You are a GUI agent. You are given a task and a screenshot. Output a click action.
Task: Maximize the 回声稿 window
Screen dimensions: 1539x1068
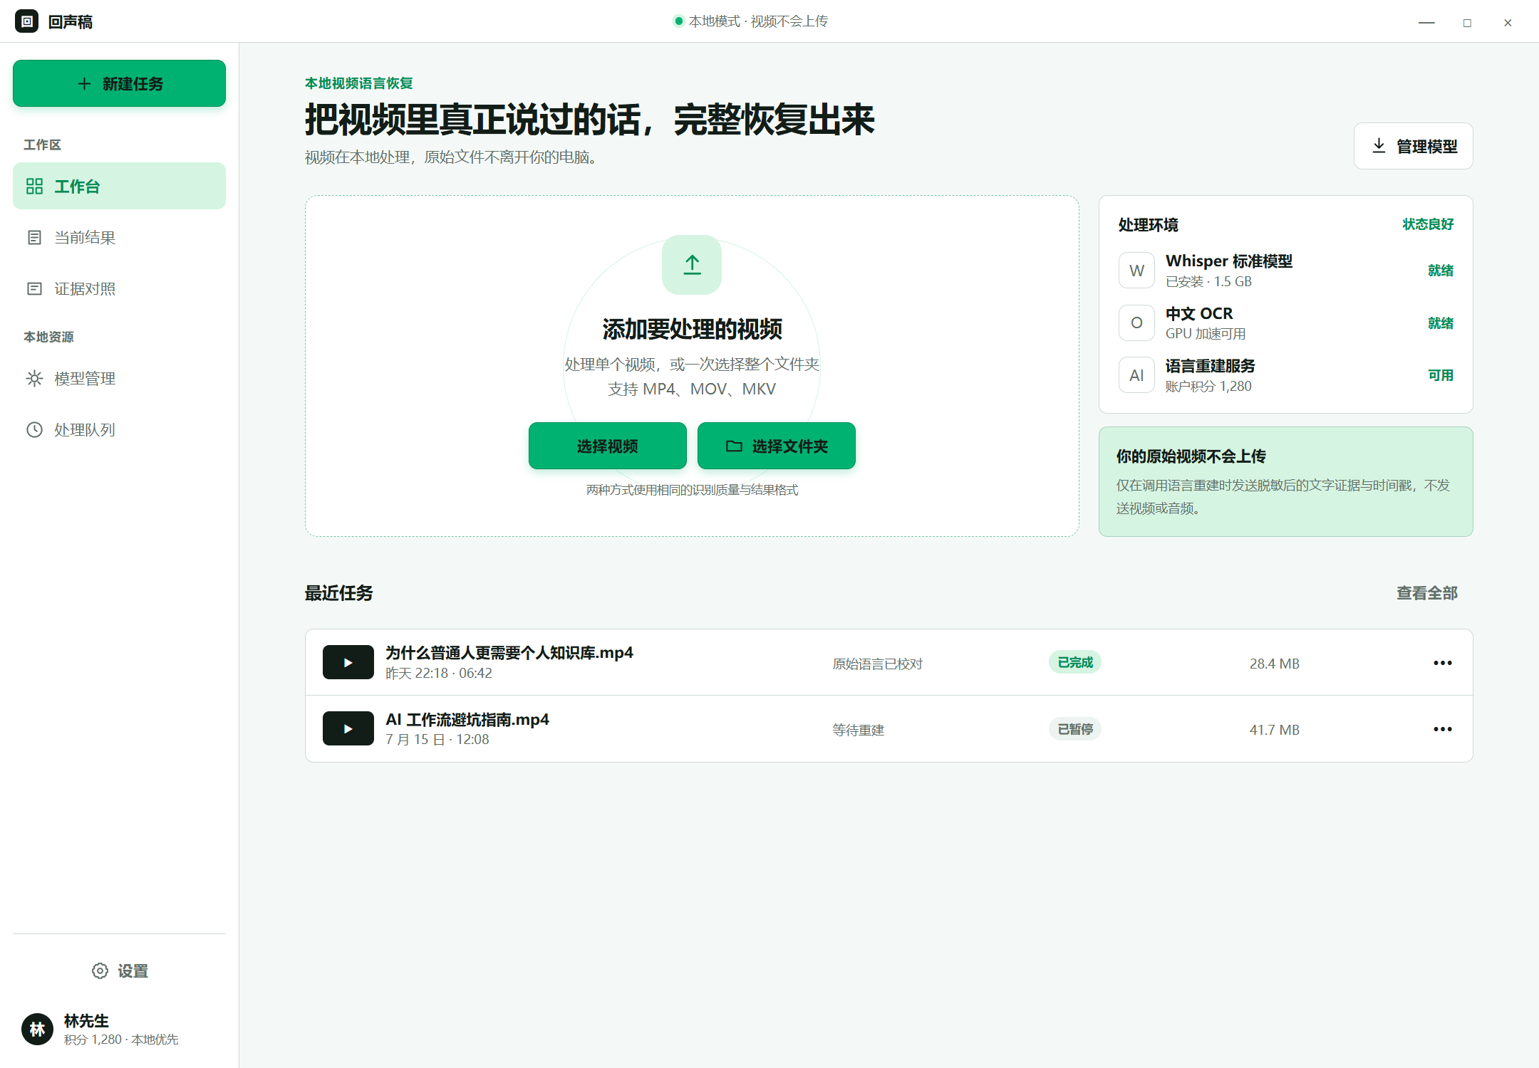(1467, 22)
